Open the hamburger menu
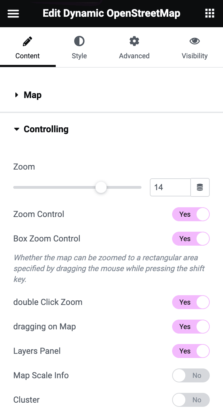Screen dimensions: 223x418 (x=13, y=14)
